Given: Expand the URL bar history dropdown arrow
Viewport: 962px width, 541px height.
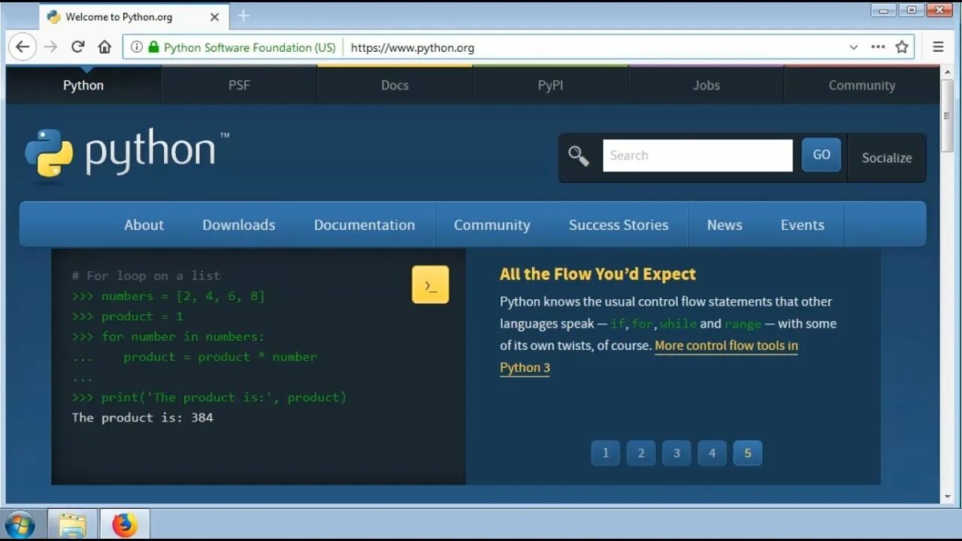Looking at the screenshot, I should [853, 47].
